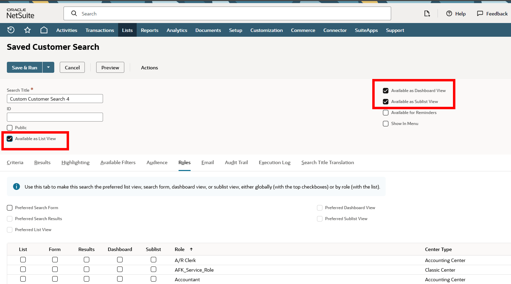Click the AFK_Service_Role role name
Screen dimensions: 511x284
pos(194,270)
